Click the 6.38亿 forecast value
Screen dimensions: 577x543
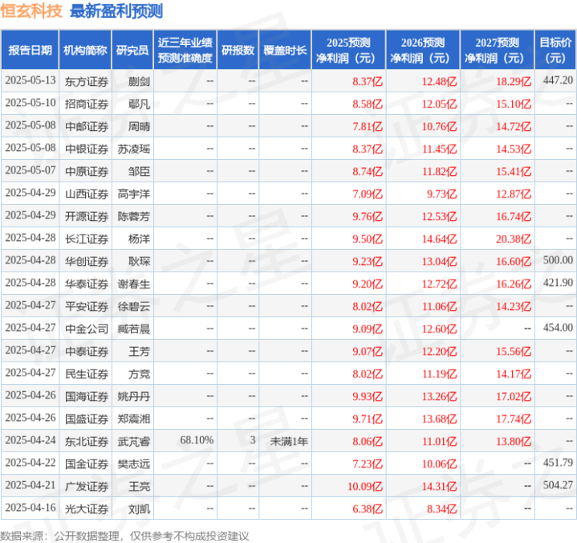pos(368,508)
